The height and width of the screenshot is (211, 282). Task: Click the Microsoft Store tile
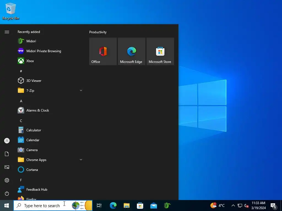160,51
